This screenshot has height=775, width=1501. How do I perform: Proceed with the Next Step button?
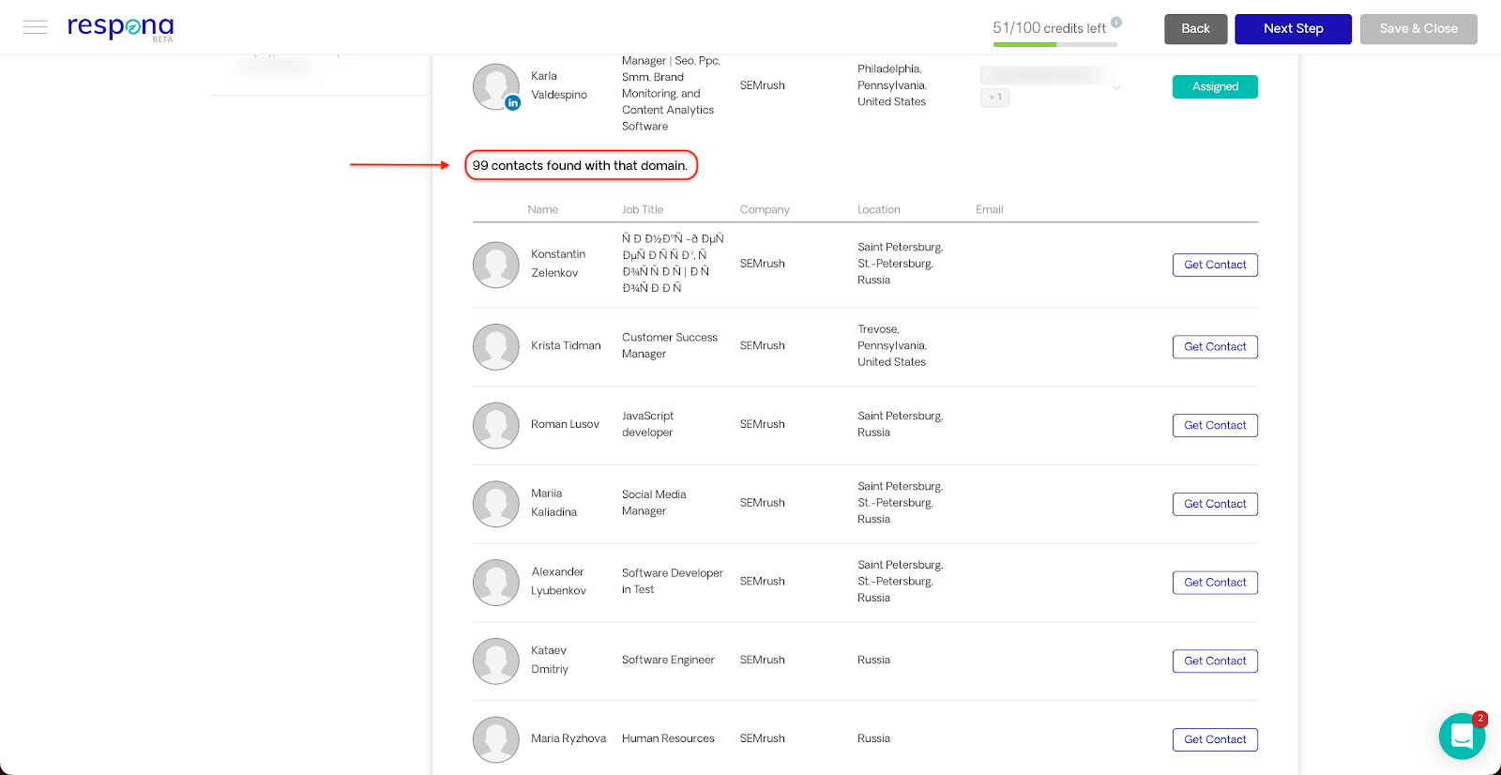(1293, 29)
